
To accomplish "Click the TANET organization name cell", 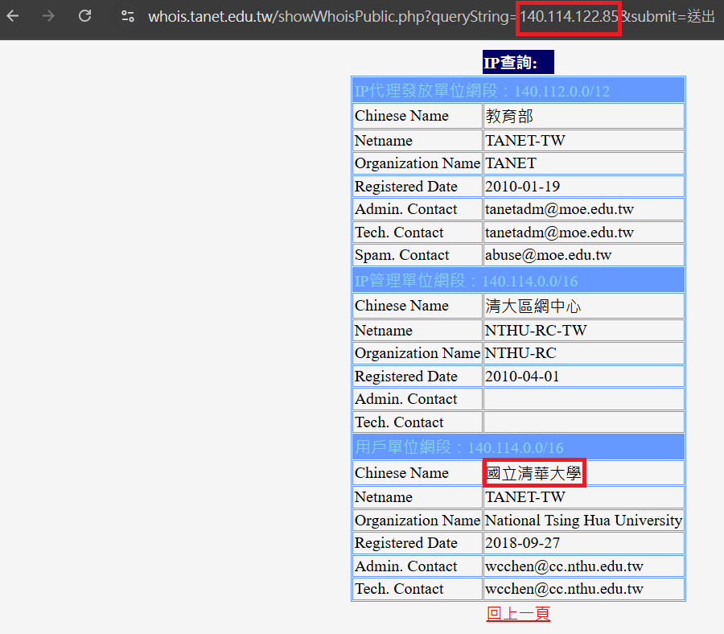I will (584, 163).
